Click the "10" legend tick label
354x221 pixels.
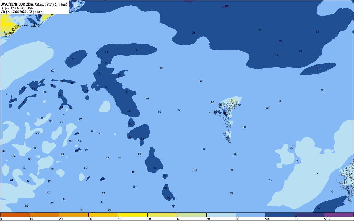tap(31, 219)
